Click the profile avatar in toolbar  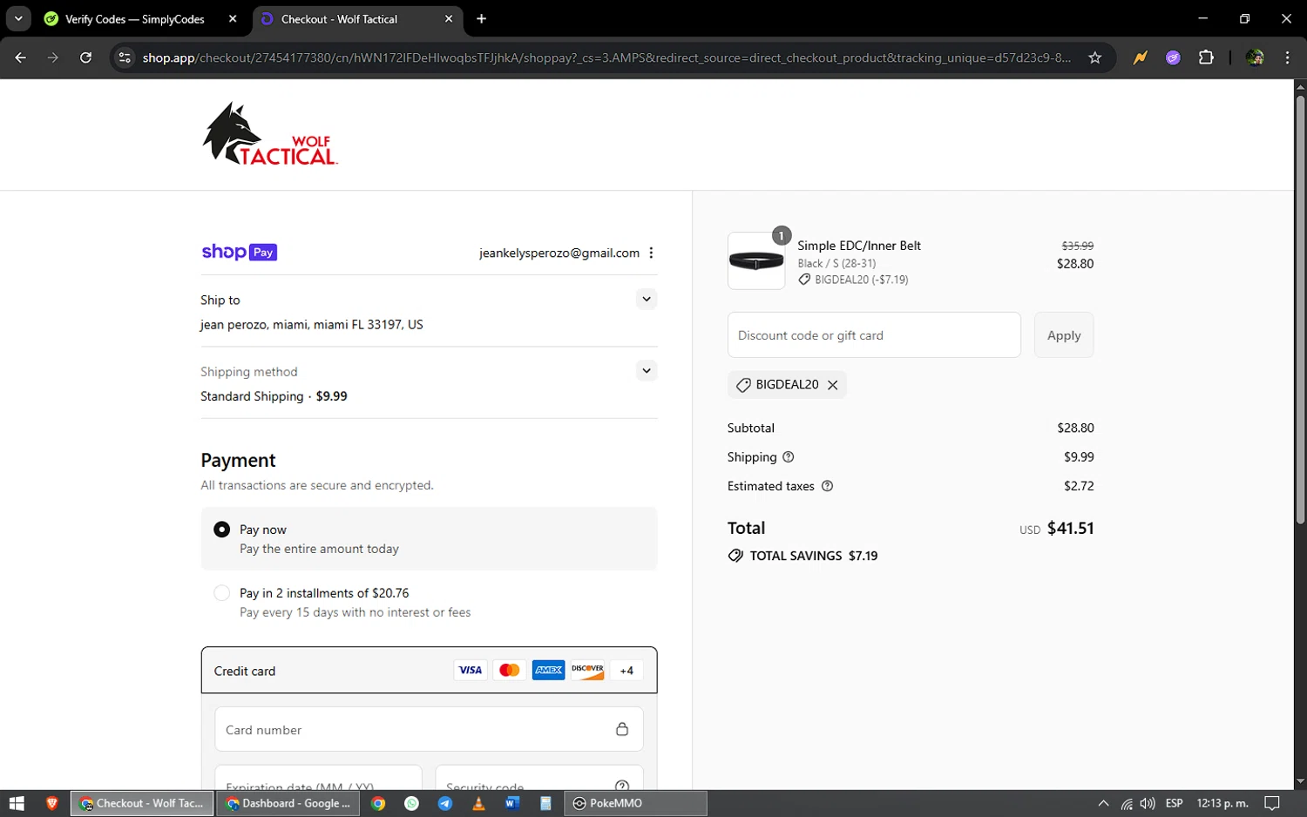tap(1255, 57)
